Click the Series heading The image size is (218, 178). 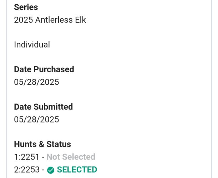(x=26, y=7)
